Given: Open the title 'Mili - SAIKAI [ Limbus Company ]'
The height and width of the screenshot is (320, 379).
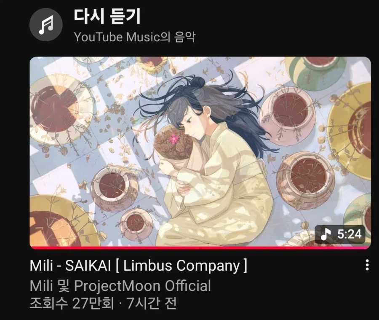Looking at the screenshot, I should point(139,266).
